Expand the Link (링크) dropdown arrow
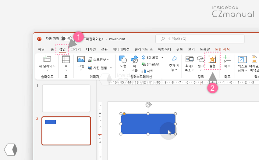 click(201, 70)
